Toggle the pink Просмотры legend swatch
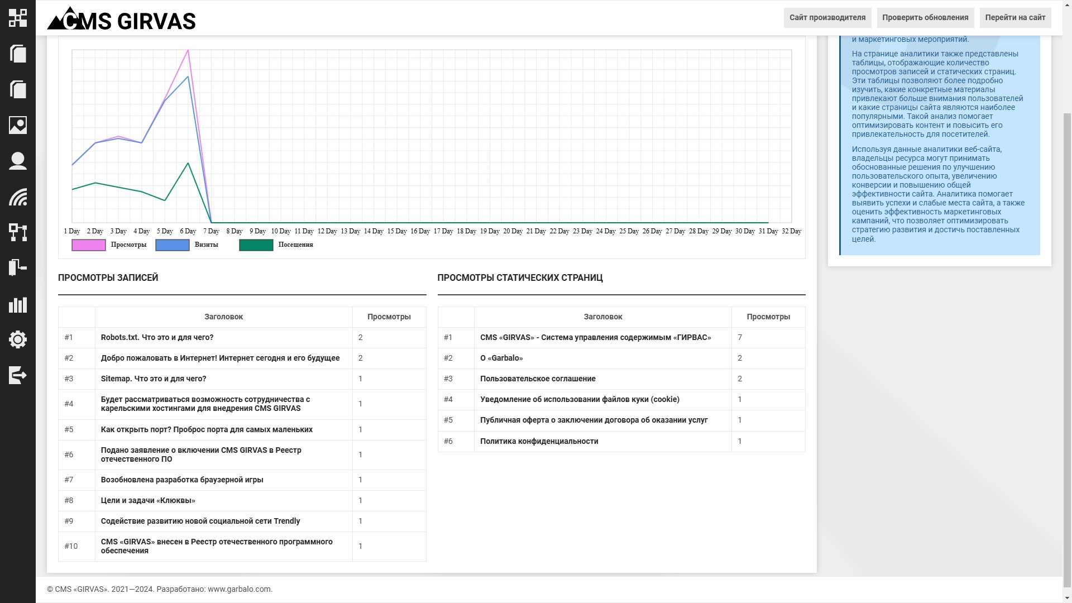 coord(89,245)
